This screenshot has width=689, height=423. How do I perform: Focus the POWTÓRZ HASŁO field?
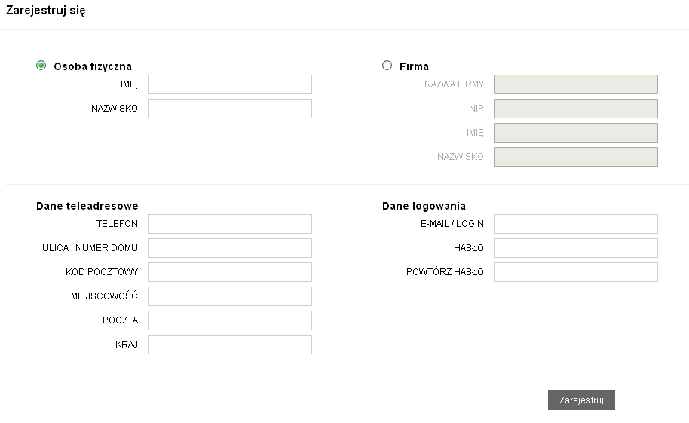576,272
